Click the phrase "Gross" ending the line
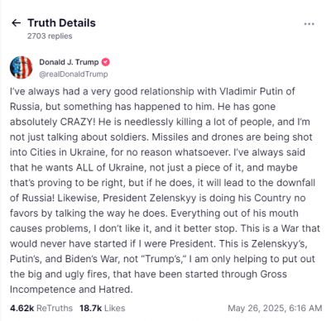 click(x=273, y=275)
